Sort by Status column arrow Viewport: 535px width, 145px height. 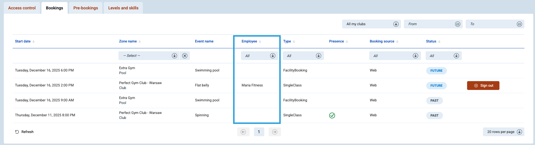[x=439, y=41]
